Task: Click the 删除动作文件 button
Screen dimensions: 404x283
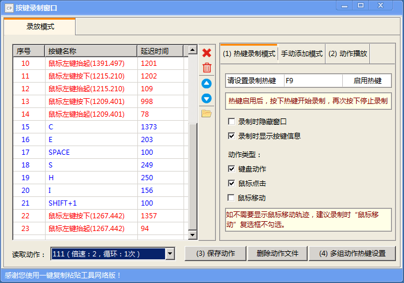Action: point(277,254)
